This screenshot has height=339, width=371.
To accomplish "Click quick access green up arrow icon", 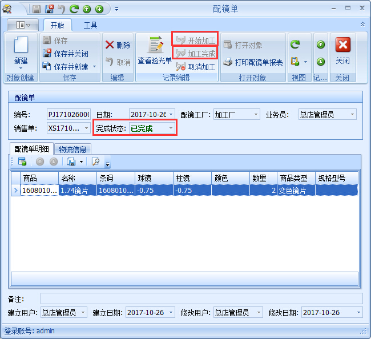I will [87, 9].
